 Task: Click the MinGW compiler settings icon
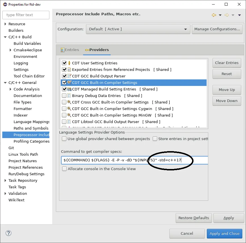(69, 115)
